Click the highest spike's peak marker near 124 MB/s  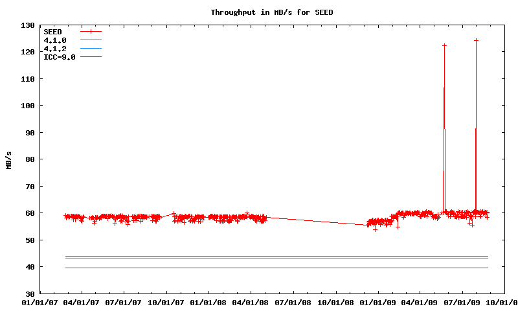[476, 40]
